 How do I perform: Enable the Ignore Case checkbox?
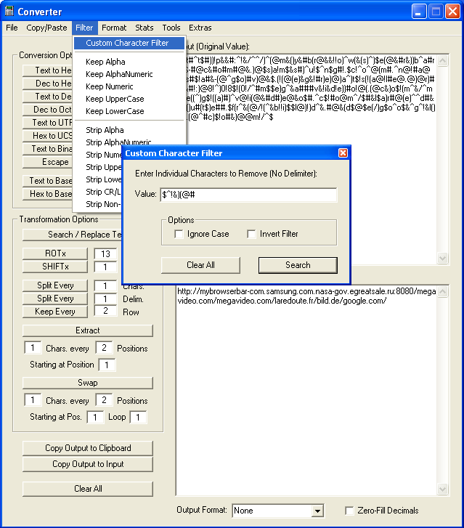click(179, 234)
